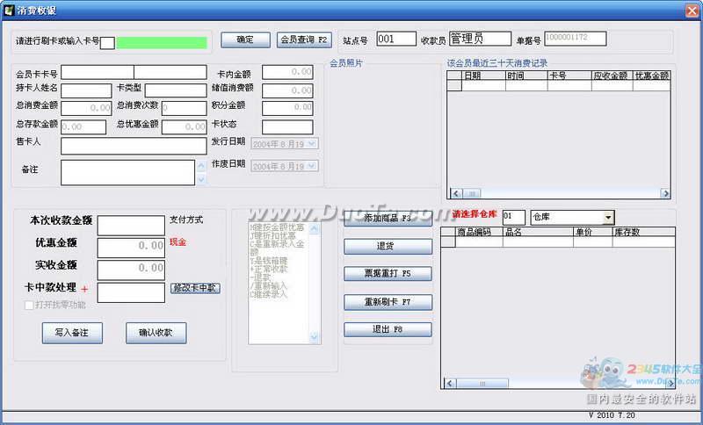The width and height of the screenshot is (703, 425).
Task: Click the 库存数 column header
Action: pos(643,232)
